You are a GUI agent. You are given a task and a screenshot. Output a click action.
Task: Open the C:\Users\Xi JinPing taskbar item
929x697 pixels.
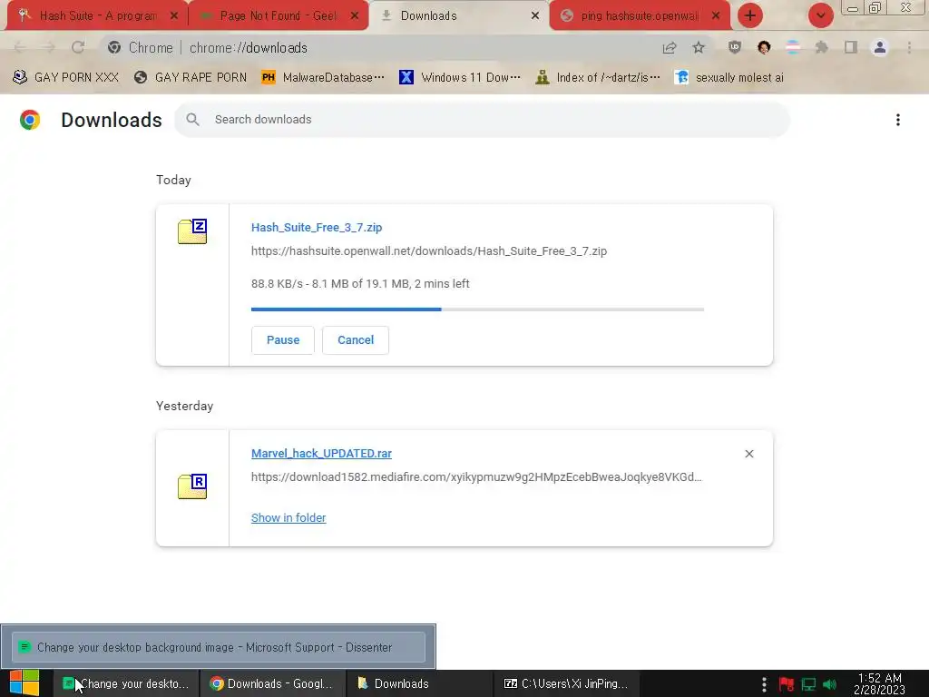point(565,684)
